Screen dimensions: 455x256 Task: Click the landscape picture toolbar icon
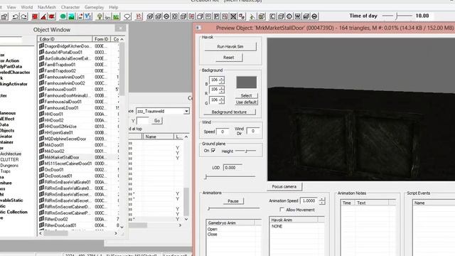click(71, 16)
